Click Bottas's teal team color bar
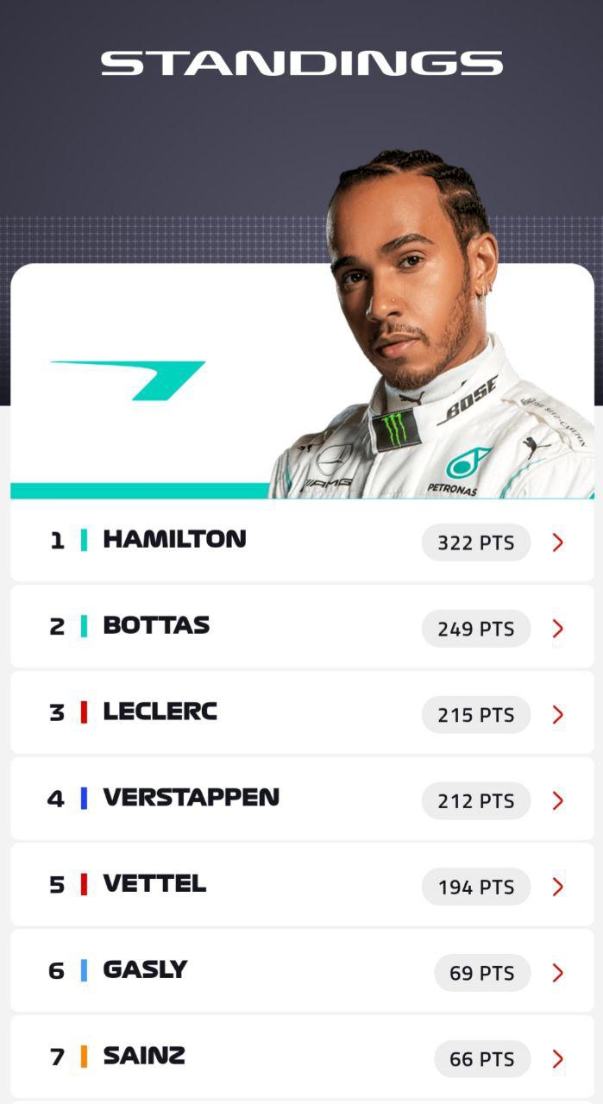 click(x=84, y=626)
